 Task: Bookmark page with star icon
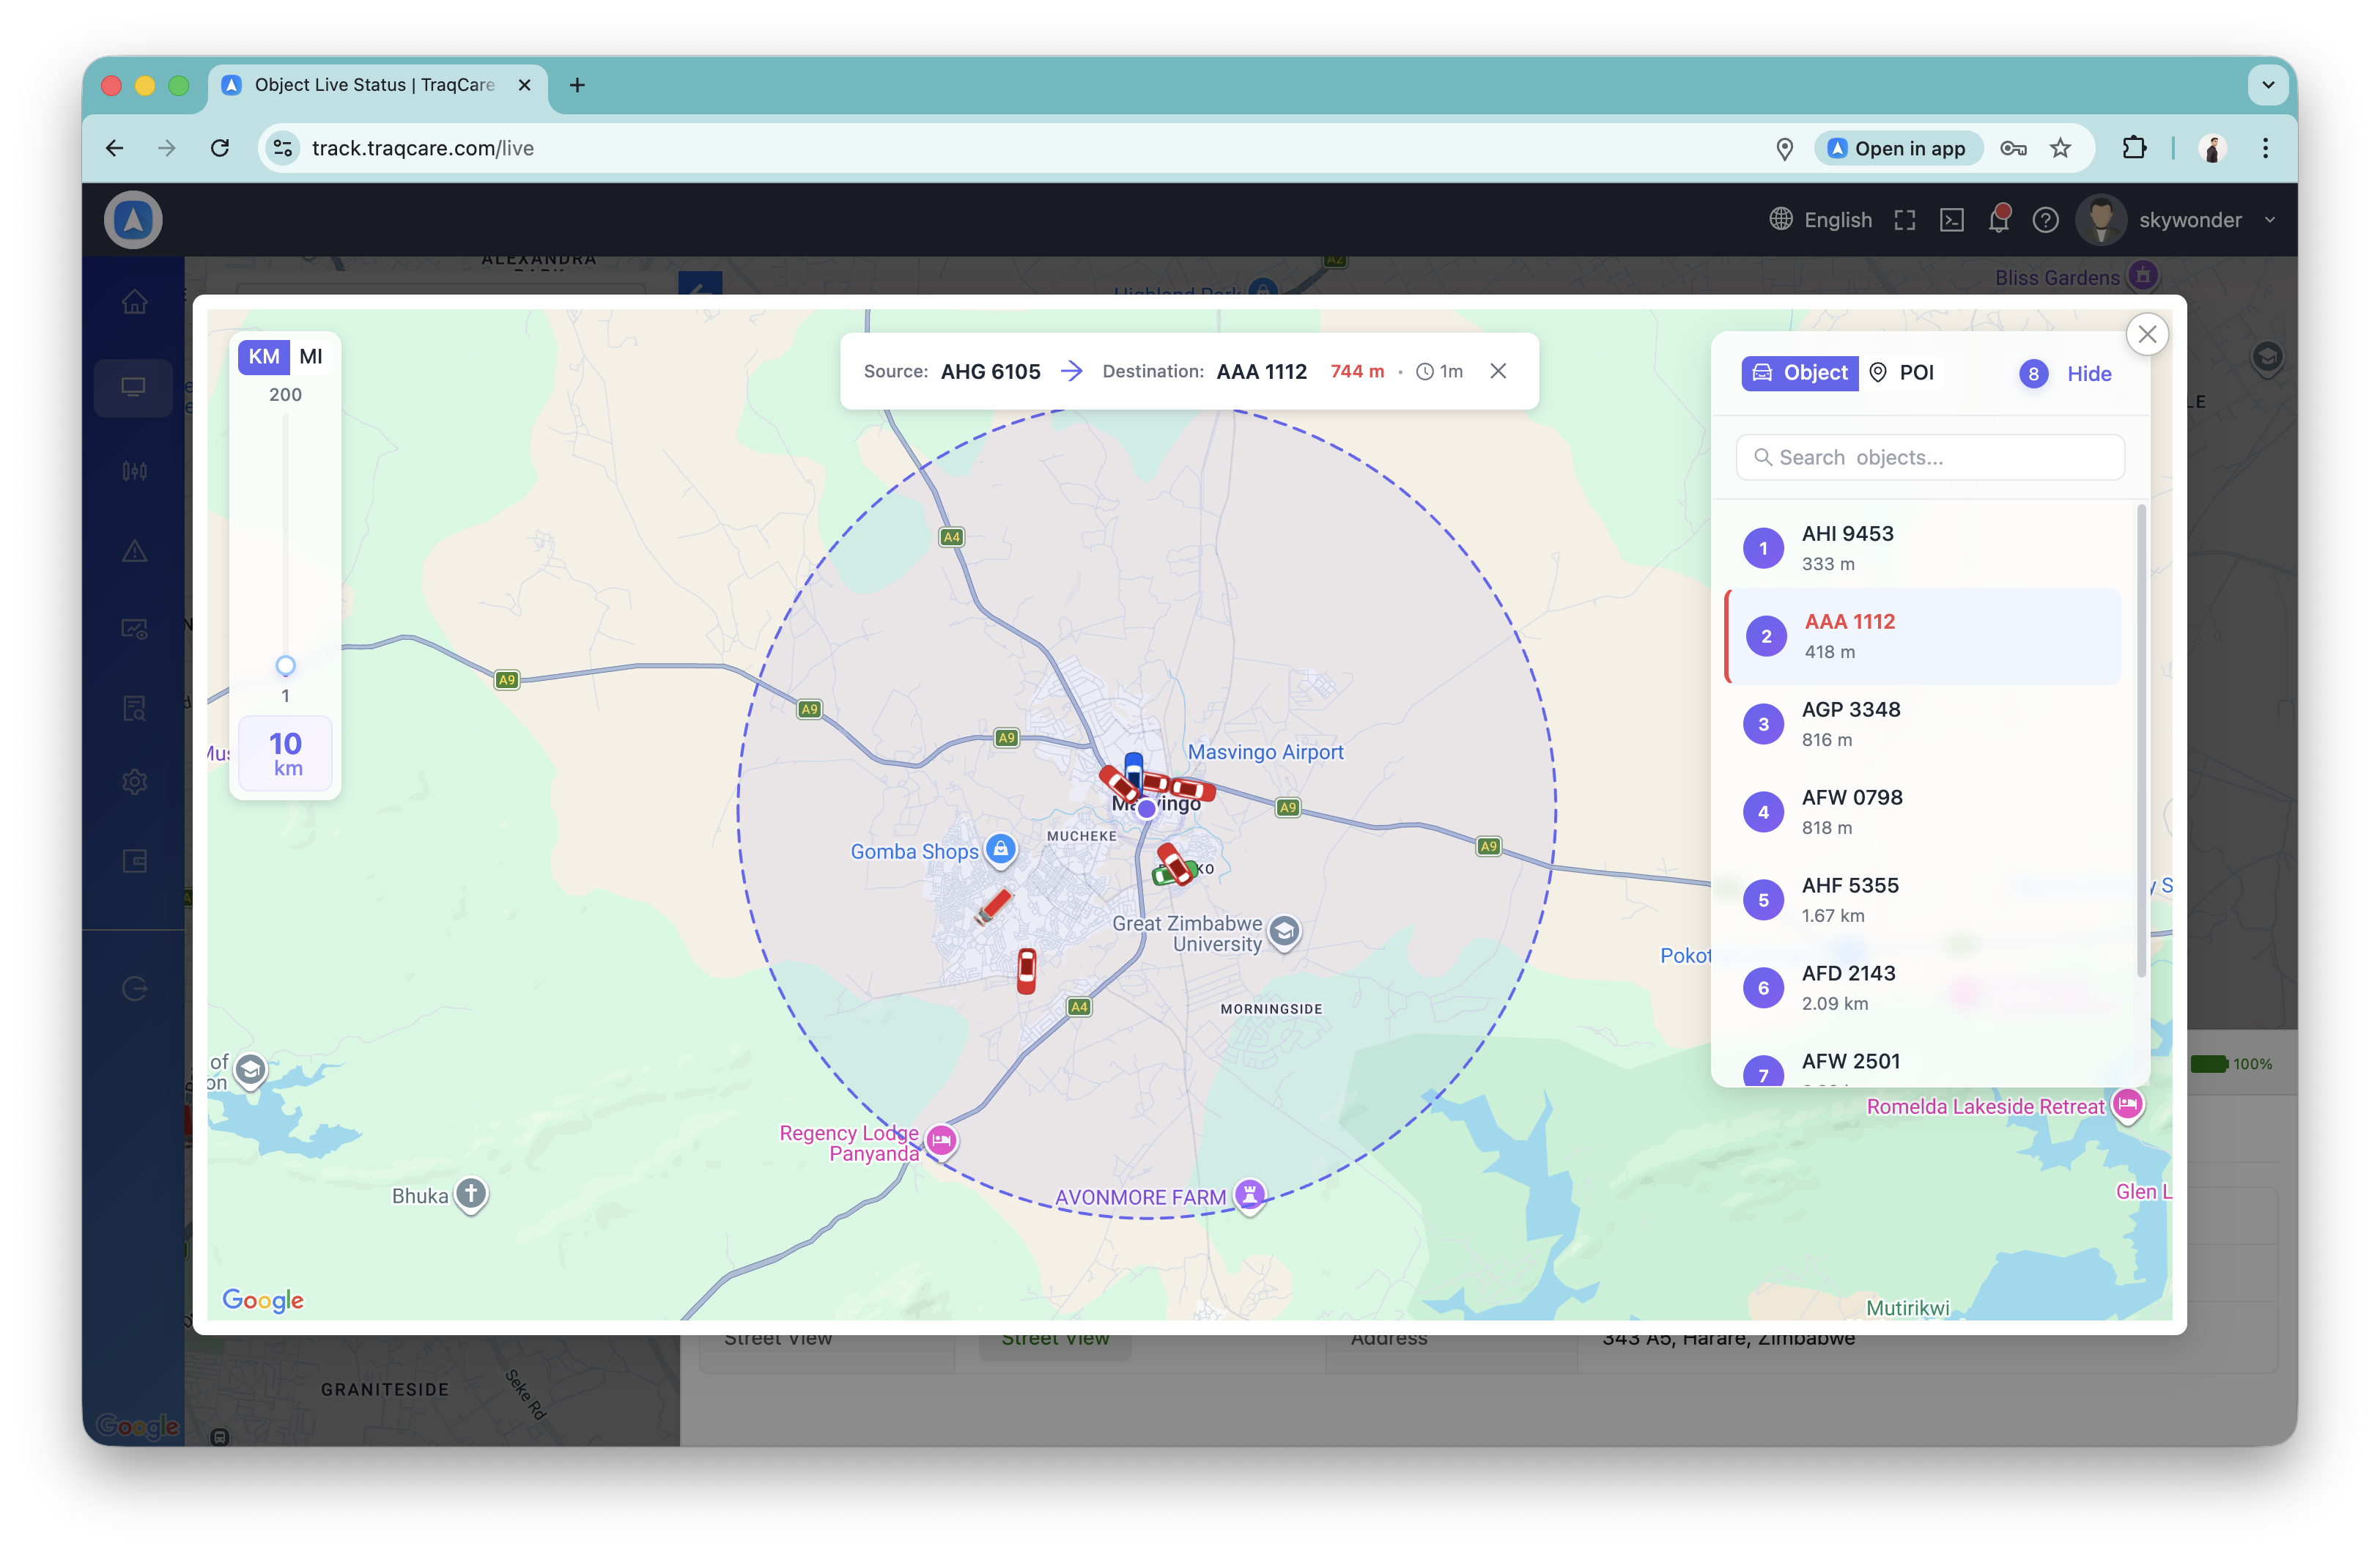tap(2061, 149)
